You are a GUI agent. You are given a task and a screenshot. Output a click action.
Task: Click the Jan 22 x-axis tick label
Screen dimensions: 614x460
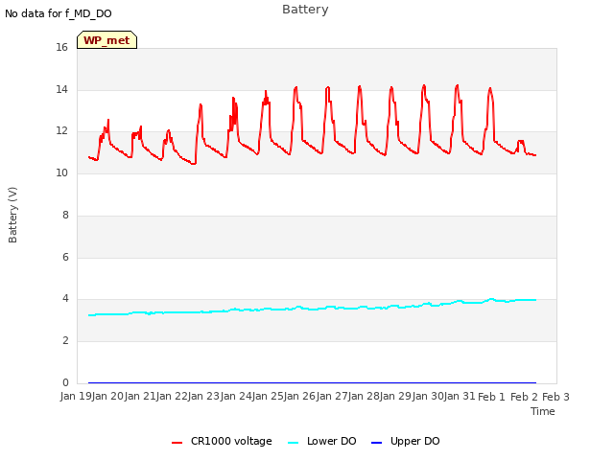(172, 396)
